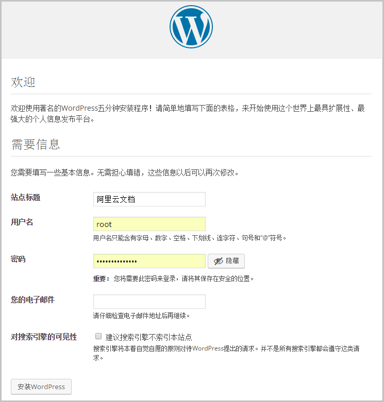Screen dimensions: 384x402
Task: Enable the search engine discourage checkbox
Action: point(98,336)
